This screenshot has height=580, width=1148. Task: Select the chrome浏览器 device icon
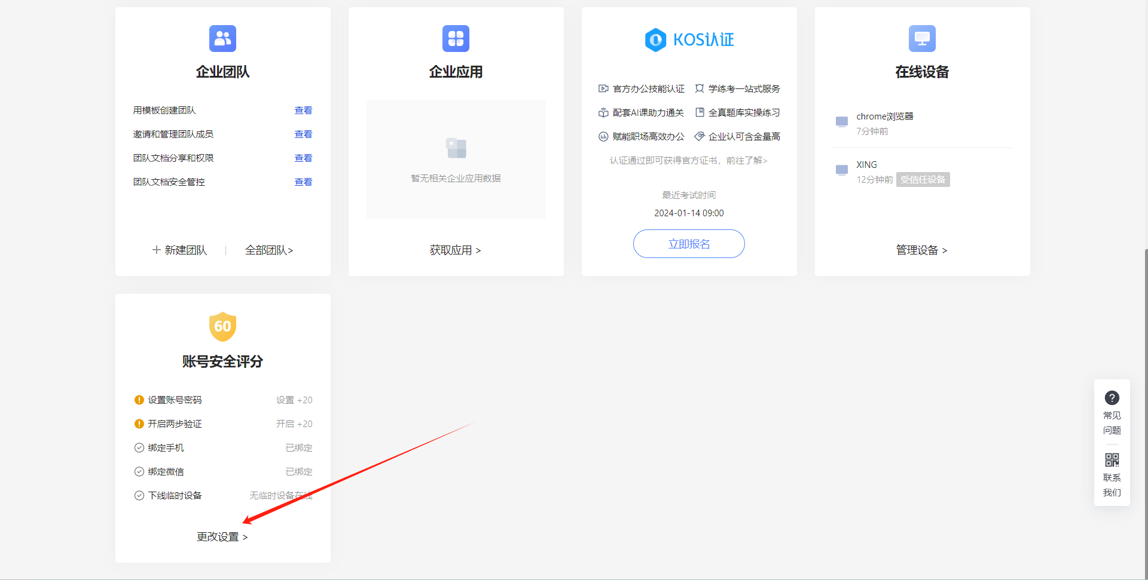click(842, 122)
